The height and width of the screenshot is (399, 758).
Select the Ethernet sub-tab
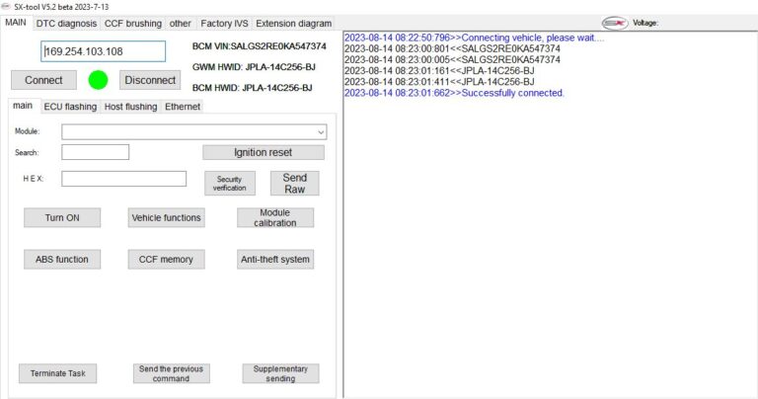coord(183,107)
